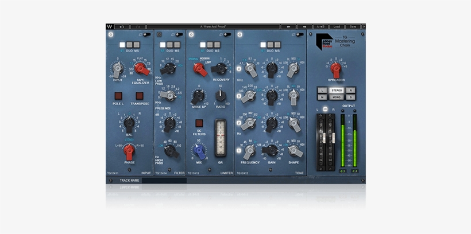471x234 pixels.
Task: Select the S monitor button
Action: 351,97
